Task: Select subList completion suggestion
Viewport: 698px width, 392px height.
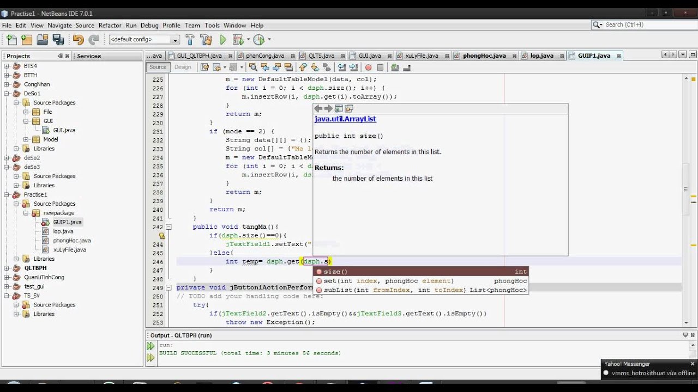Action: pos(420,290)
